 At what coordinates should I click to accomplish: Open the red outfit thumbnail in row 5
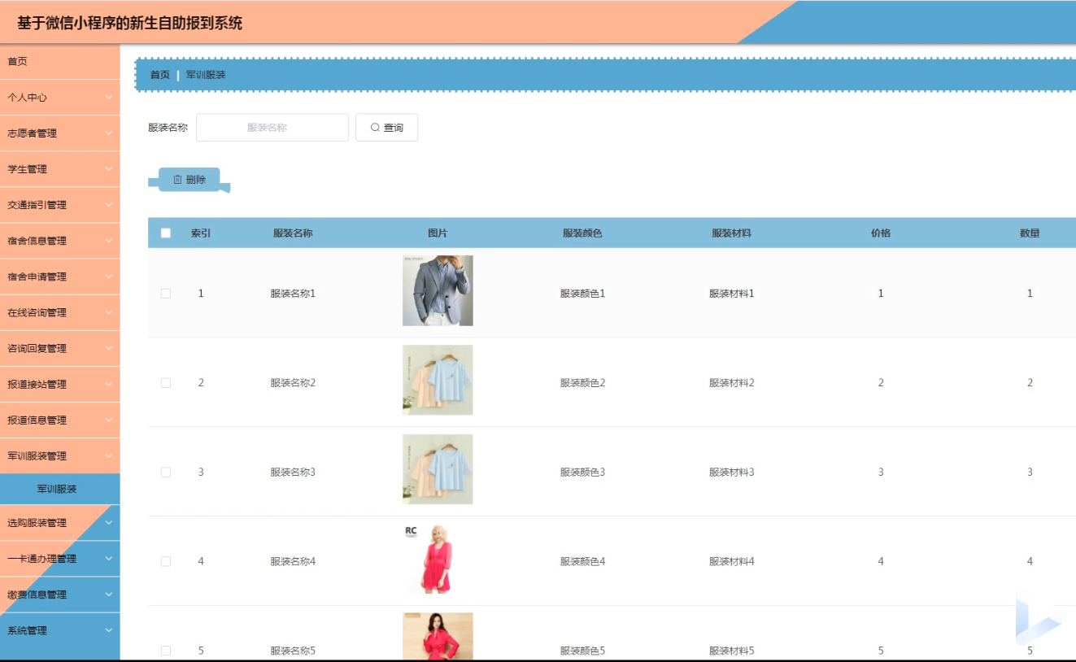pos(438,637)
